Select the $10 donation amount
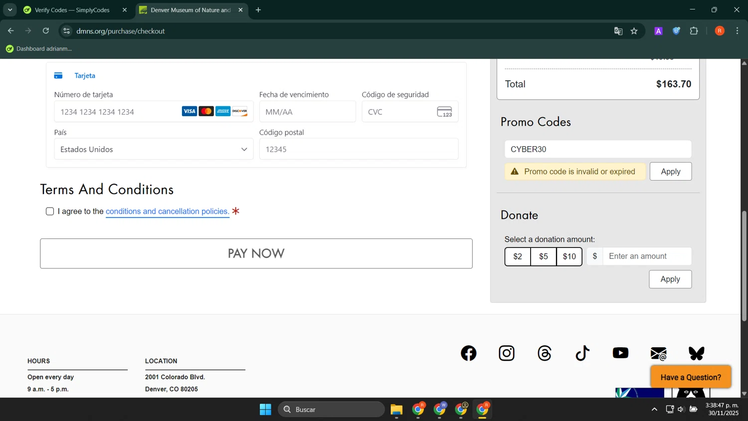748x421 pixels. 569,256
